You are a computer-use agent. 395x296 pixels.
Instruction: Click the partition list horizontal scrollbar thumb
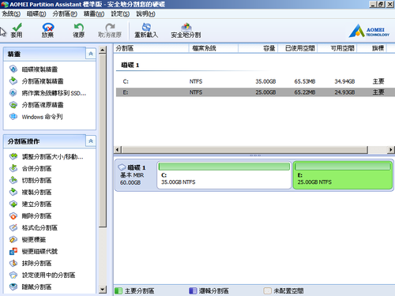245,150
